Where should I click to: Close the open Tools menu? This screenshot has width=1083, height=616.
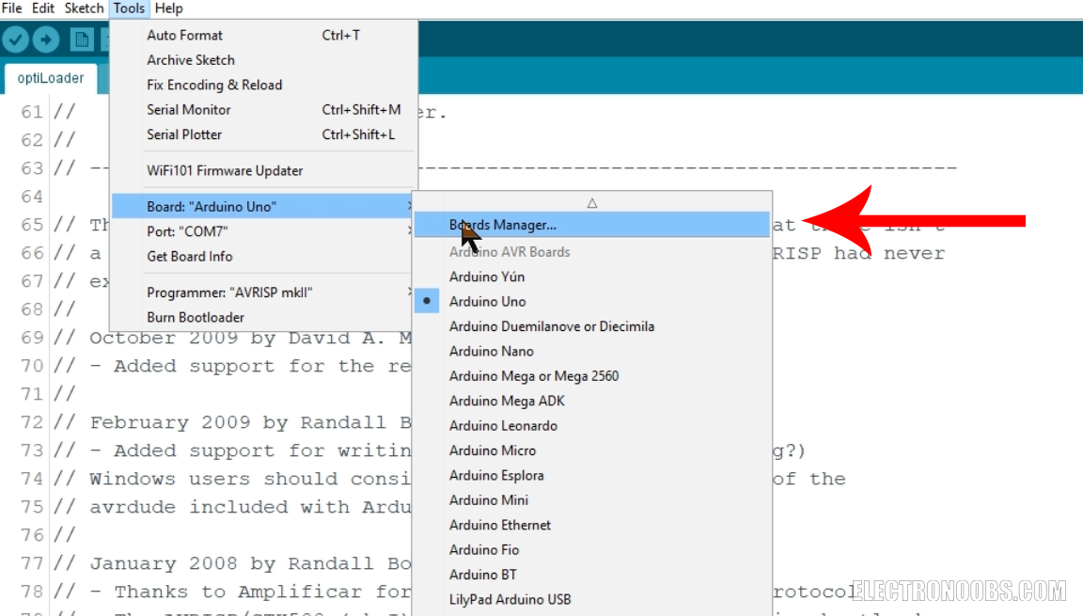click(x=129, y=8)
